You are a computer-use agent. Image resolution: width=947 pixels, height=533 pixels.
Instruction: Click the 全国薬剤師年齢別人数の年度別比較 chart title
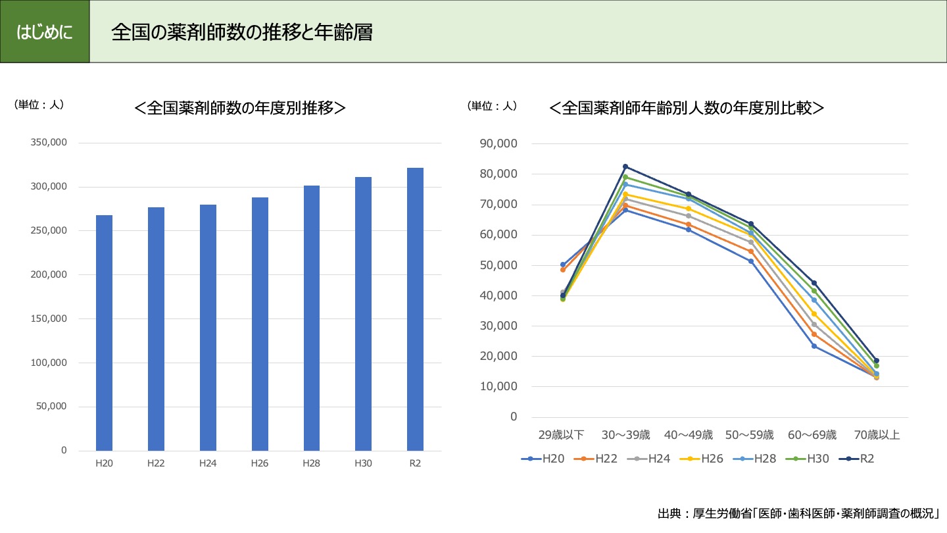coord(687,108)
